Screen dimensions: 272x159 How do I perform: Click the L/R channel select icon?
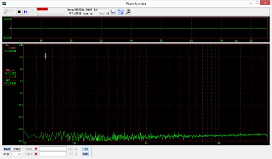point(113,11)
